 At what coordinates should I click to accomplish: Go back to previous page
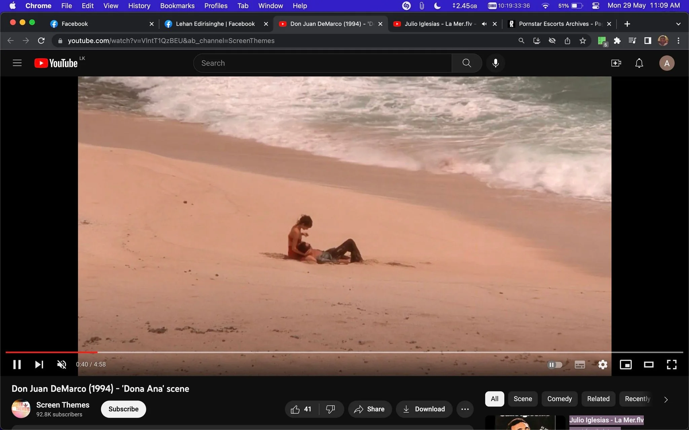point(10,41)
